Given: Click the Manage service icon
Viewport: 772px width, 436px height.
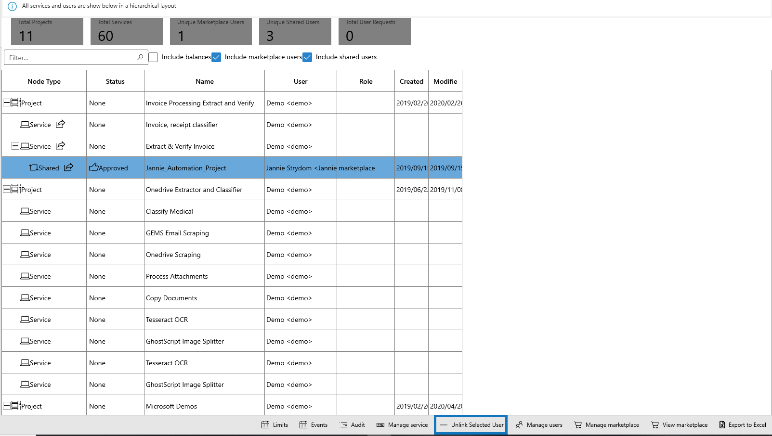Looking at the screenshot, I should coord(380,425).
